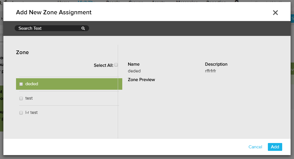Check the box for the test zone
This screenshot has height=159, width=294.
click(x=21, y=98)
